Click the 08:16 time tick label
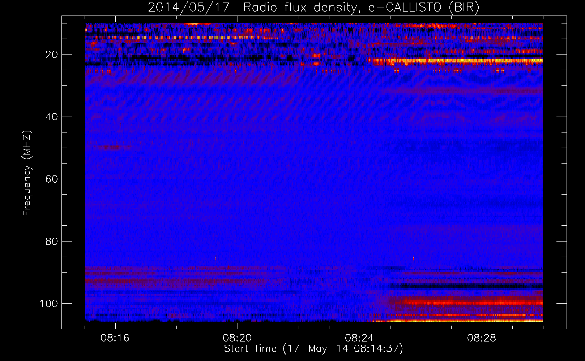The width and height of the screenshot is (585, 361). pyautogui.click(x=115, y=338)
